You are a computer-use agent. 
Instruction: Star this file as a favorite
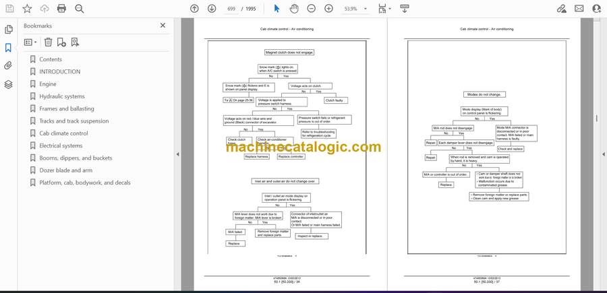tap(27, 9)
